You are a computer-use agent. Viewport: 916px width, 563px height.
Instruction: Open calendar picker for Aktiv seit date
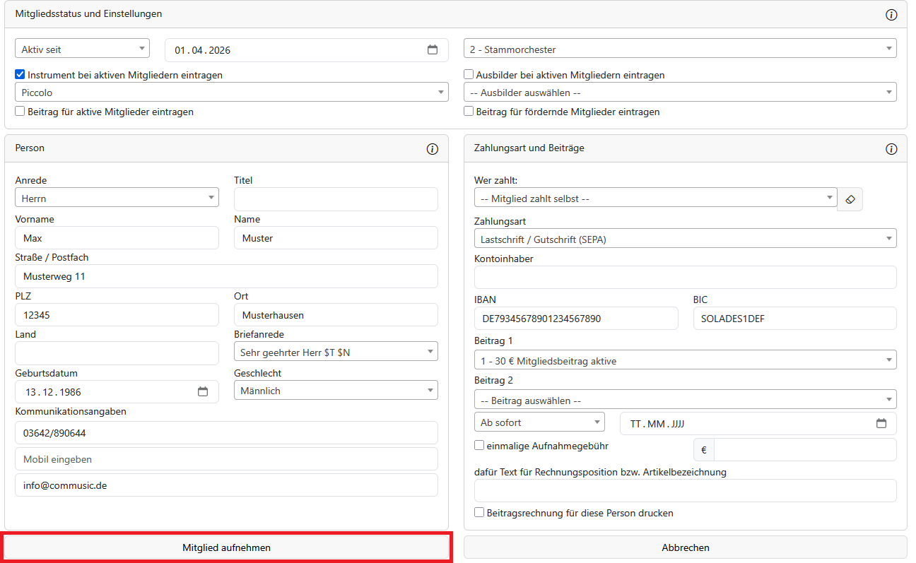[x=433, y=50]
